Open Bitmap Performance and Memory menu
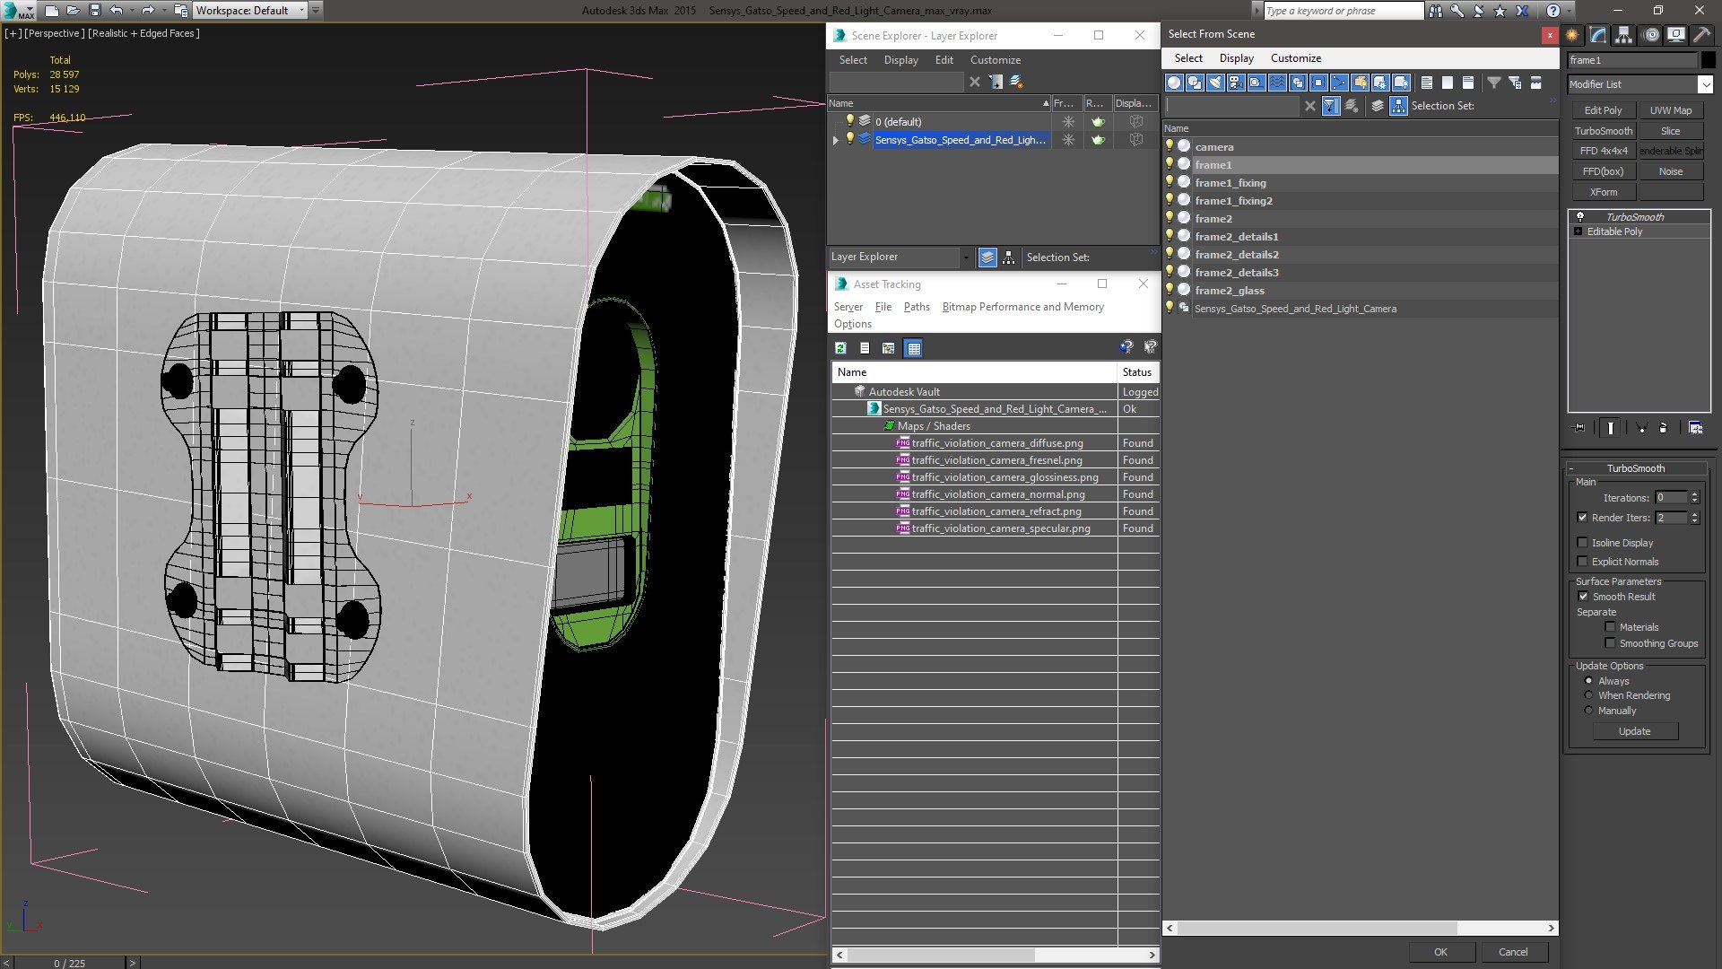 point(1022,307)
